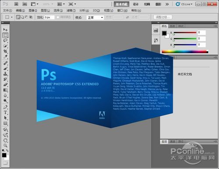Open the 文件(F) menu
The image size is (219, 169).
point(7,11)
